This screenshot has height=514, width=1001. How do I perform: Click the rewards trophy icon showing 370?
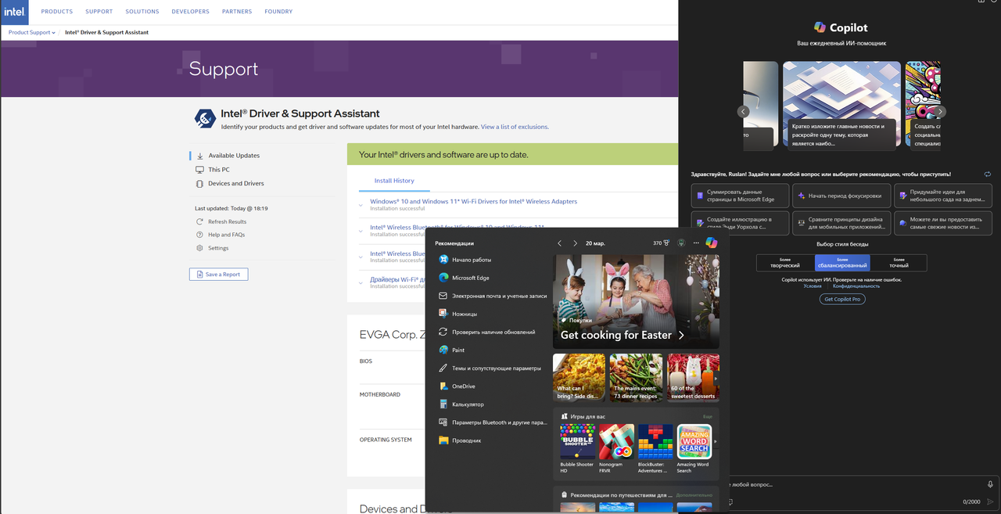666,243
